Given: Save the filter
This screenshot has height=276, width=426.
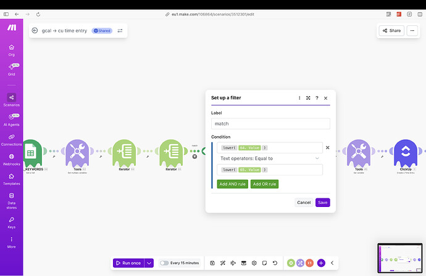Looking at the screenshot, I should pyautogui.click(x=322, y=203).
